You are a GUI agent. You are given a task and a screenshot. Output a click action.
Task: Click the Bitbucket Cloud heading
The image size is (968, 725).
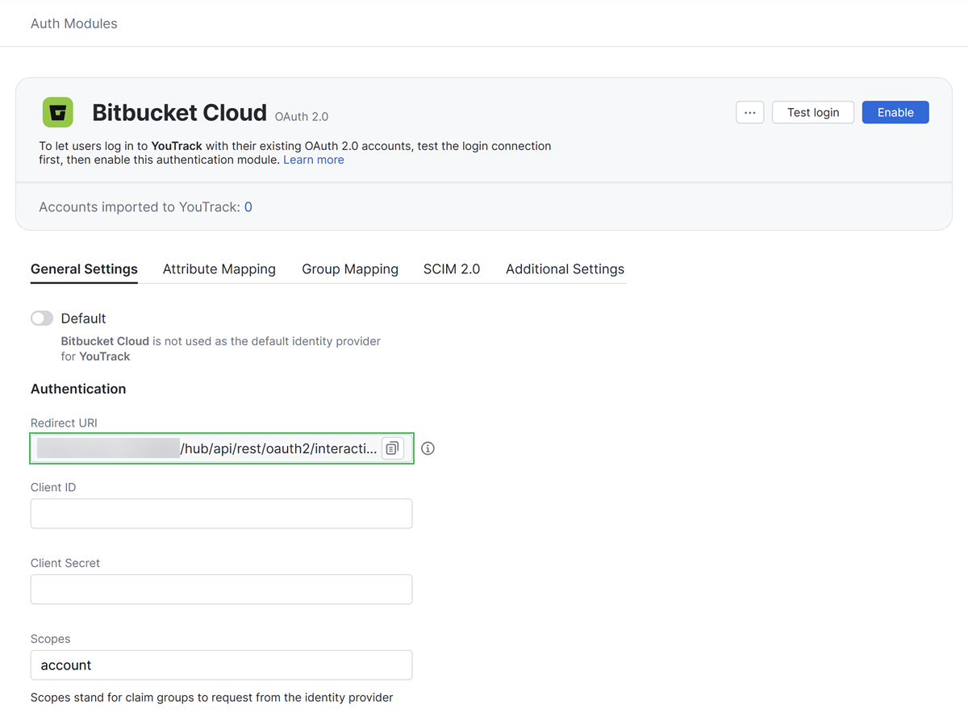point(179,113)
